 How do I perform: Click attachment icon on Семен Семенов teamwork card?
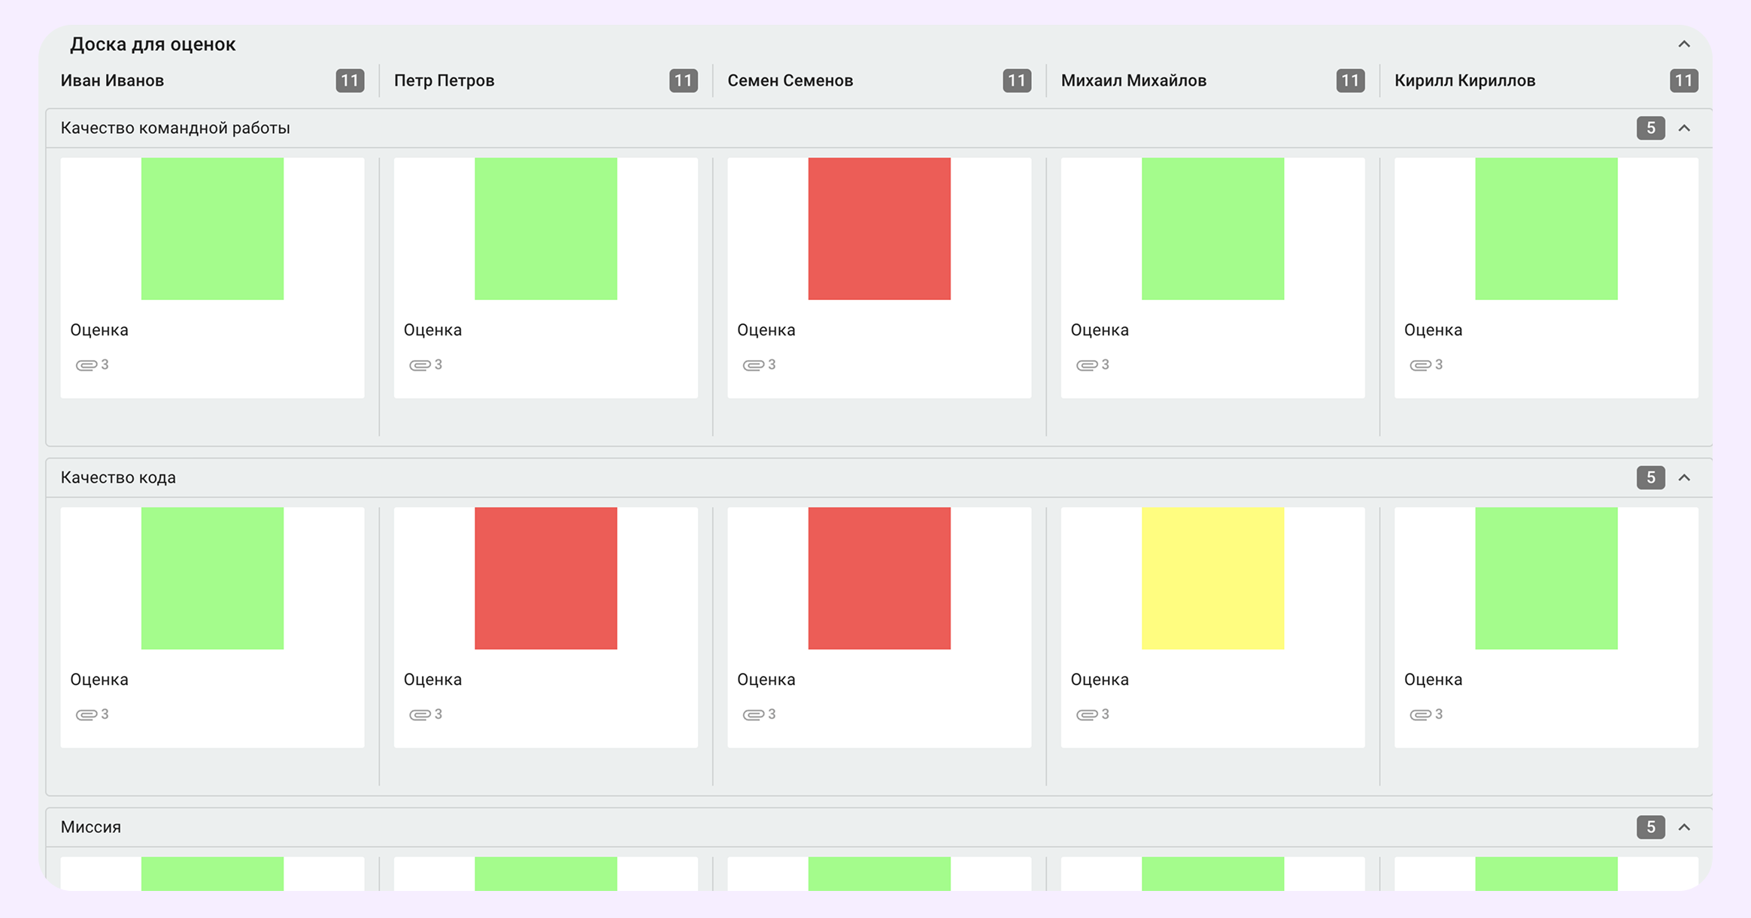pyautogui.click(x=753, y=365)
